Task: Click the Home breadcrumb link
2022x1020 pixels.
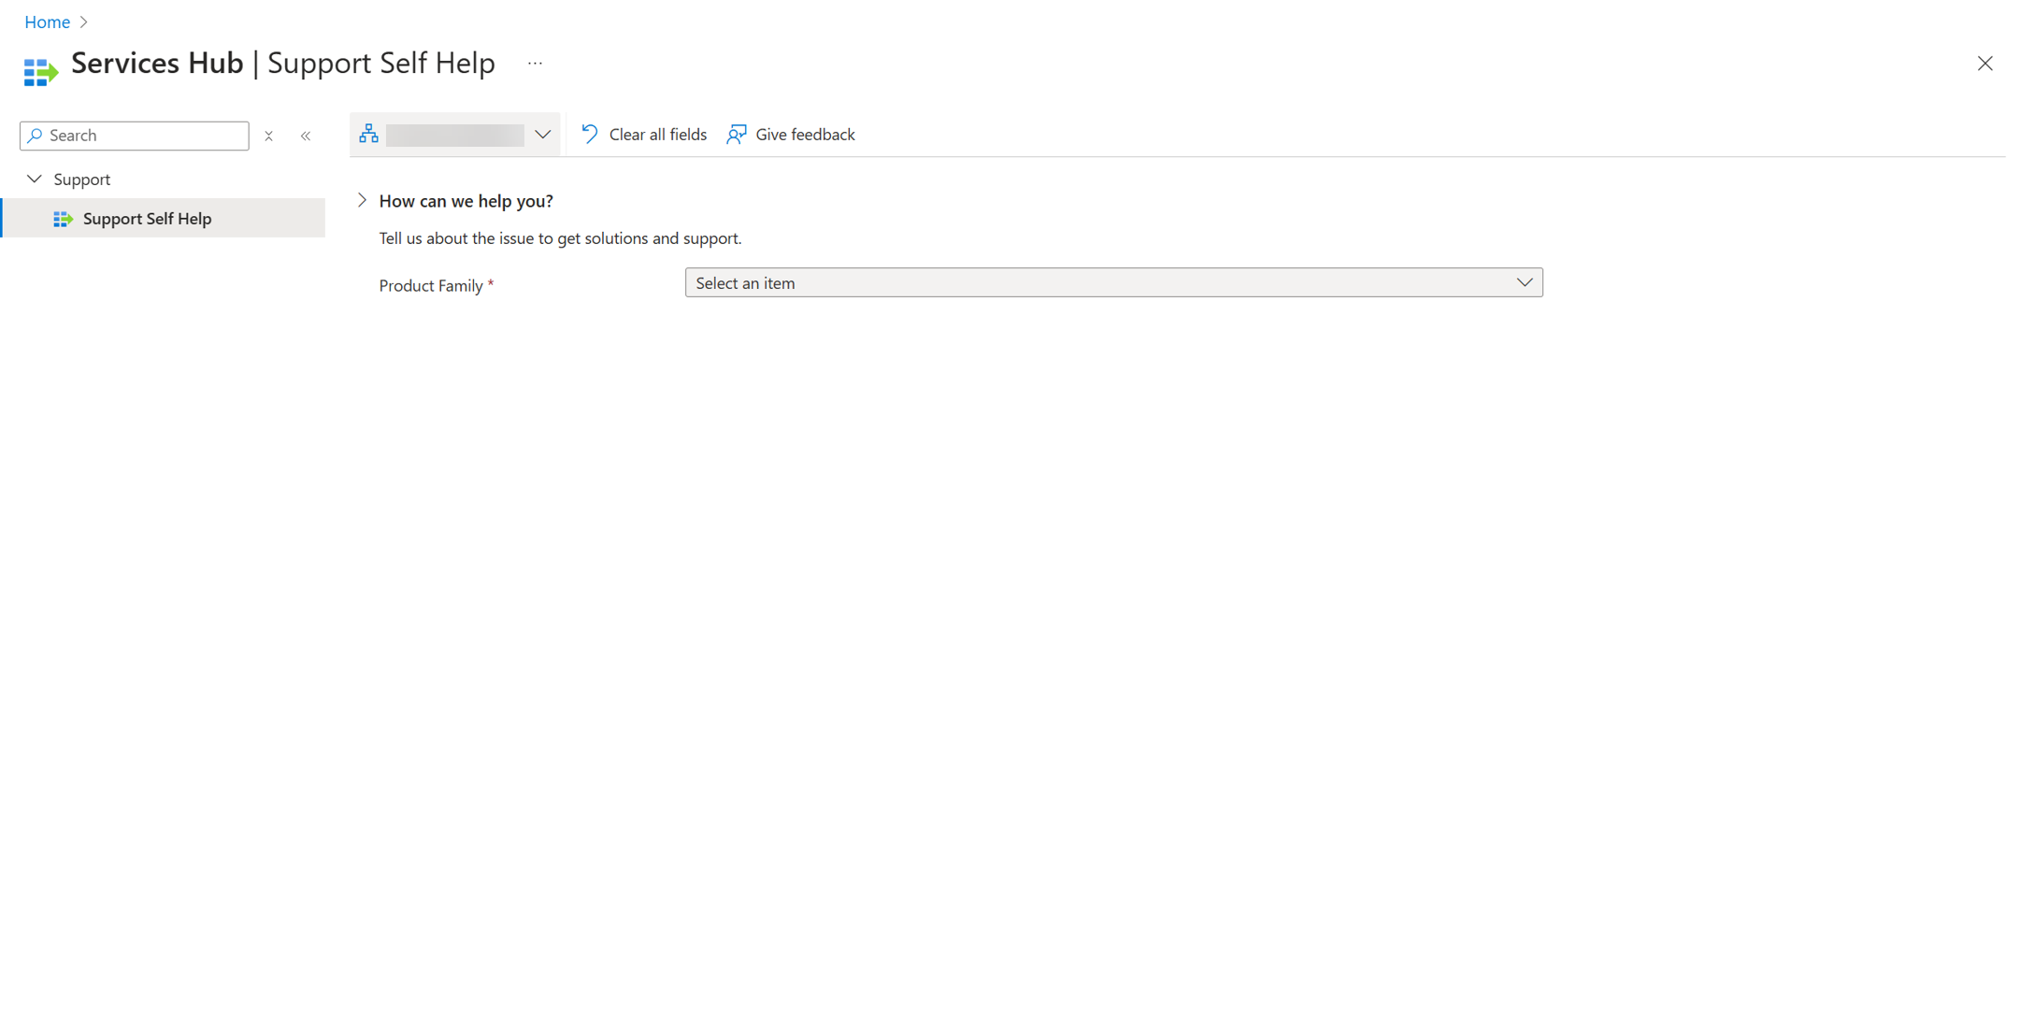Action: tap(47, 22)
